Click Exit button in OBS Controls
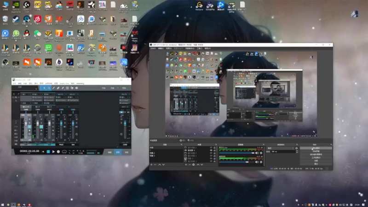Image resolution: width=368 pixels, height=207 pixels. point(316,164)
